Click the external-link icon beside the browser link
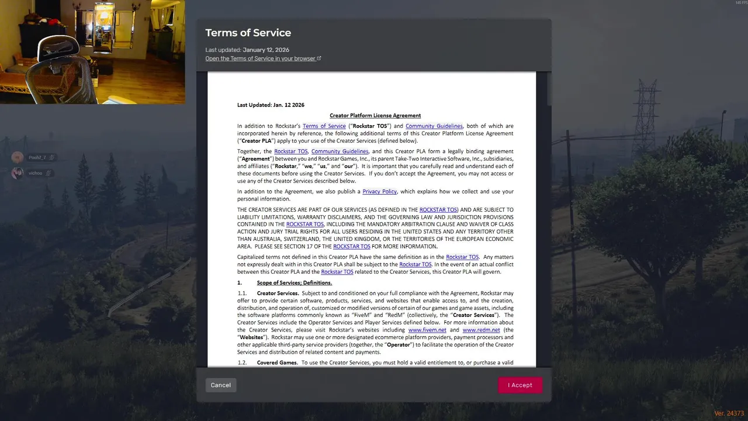The height and width of the screenshot is (421, 748). pyautogui.click(x=319, y=58)
